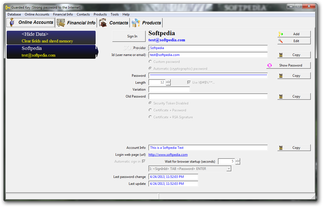This screenshot has height=207, width=323.
Task: Click the Length value field
Action: 157,83
